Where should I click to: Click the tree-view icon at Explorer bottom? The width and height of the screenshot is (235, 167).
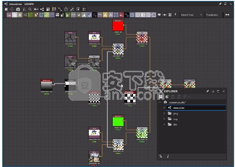(161, 157)
